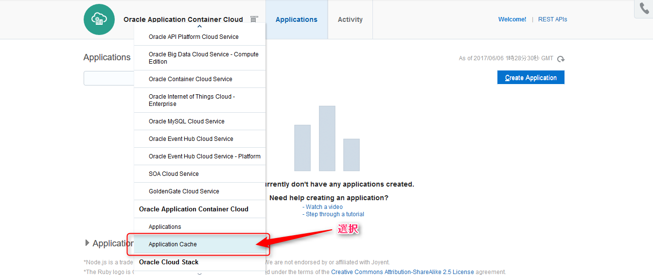Viewport: 653px width, 275px height.
Task: Refresh the applications list timestamp
Action: pyautogui.click(x=561, y=59)
